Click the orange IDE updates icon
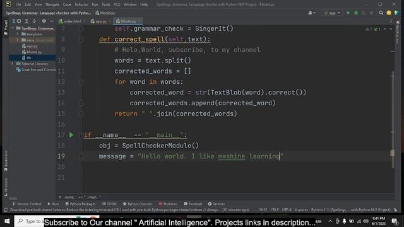The width and height of the screenshot is (404, 227). pos(389,13)
